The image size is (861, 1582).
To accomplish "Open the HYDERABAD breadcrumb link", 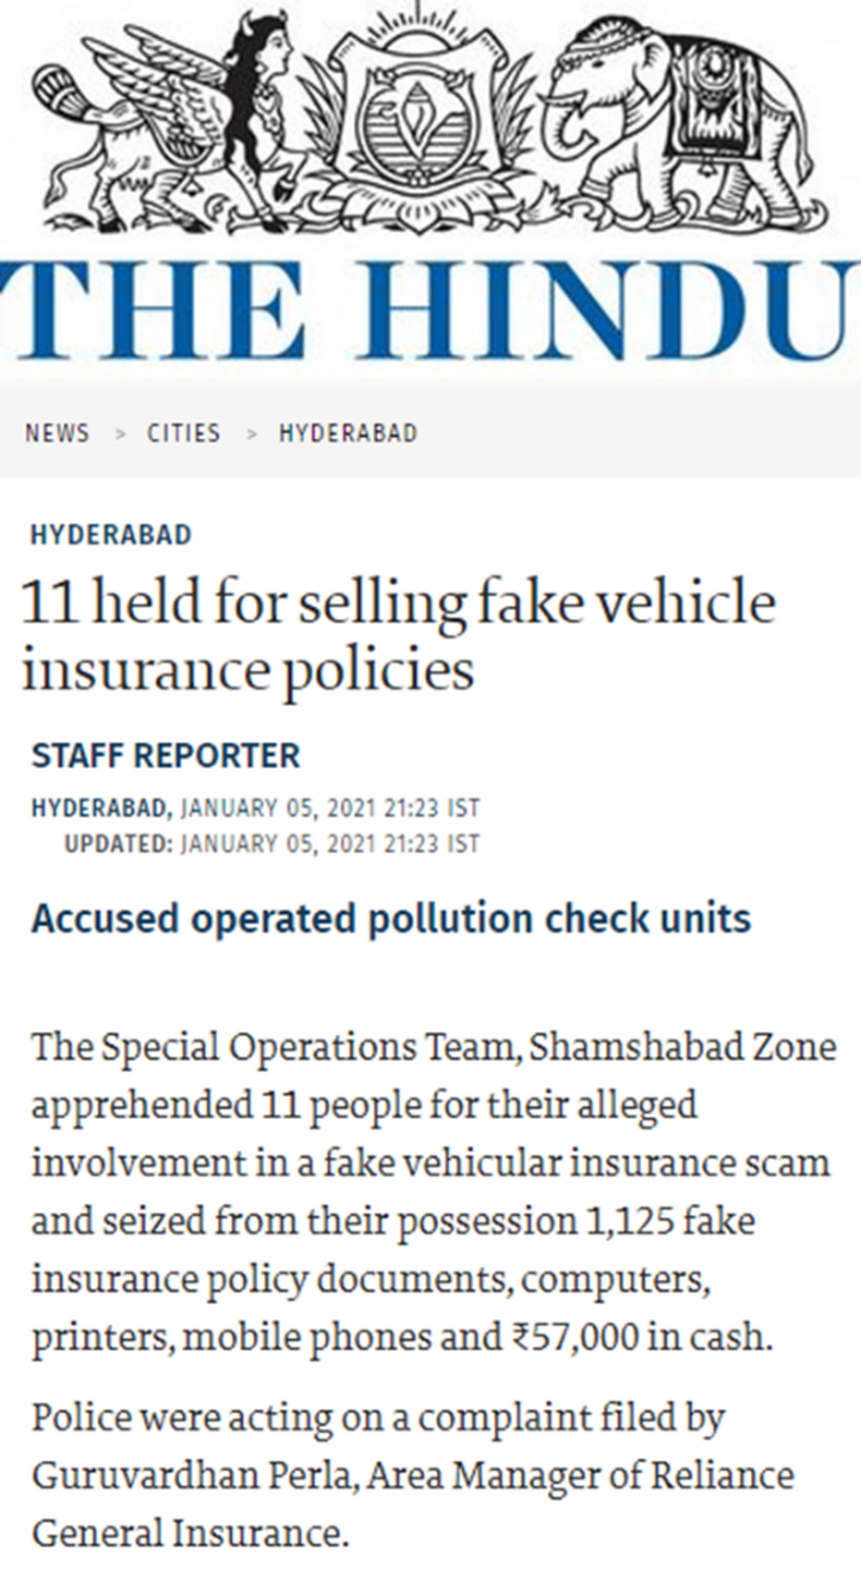I will (x=349, y=434).
